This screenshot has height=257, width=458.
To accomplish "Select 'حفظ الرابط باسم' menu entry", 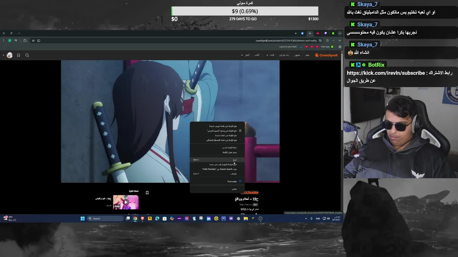I will click(217, 147).
